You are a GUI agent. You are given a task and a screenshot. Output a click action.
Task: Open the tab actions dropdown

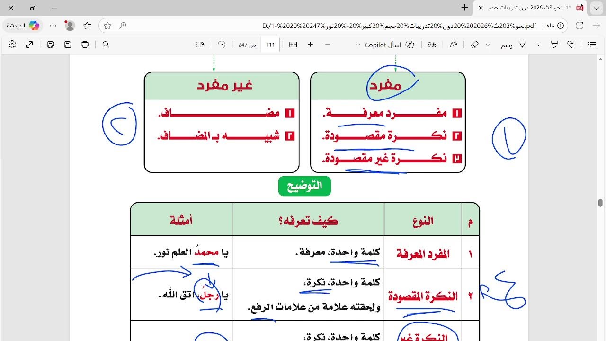tap(597, 8)
